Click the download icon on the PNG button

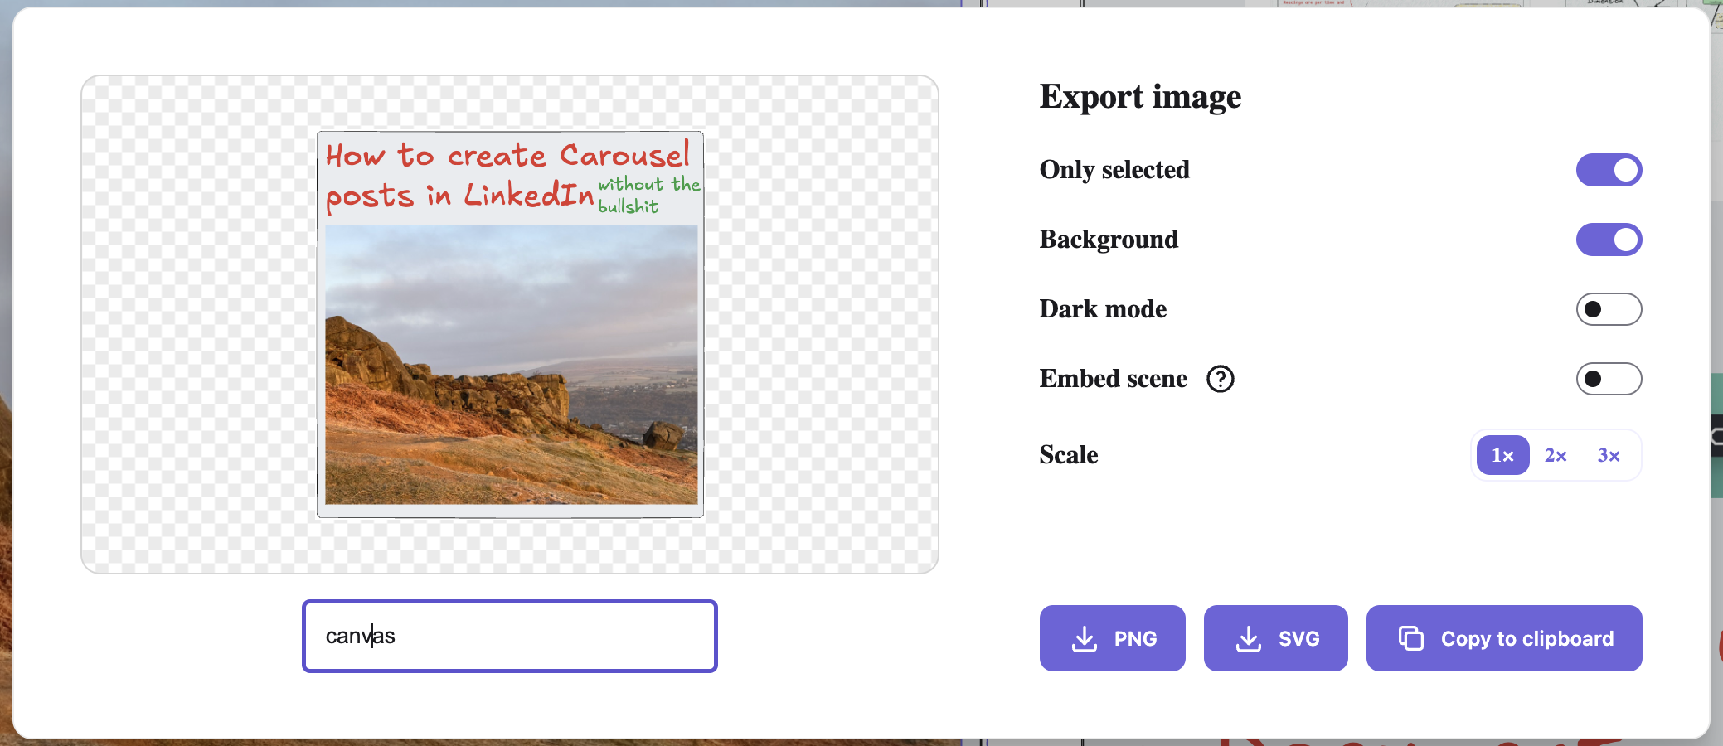click(x=1085, y=639)
